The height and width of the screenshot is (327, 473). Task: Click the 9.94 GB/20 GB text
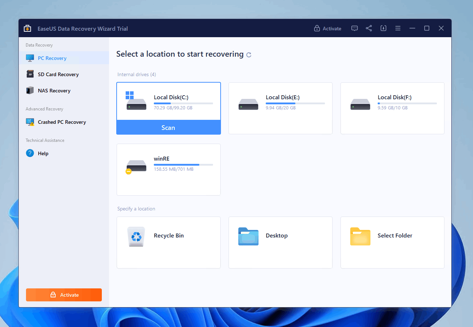tap(281, 108)
